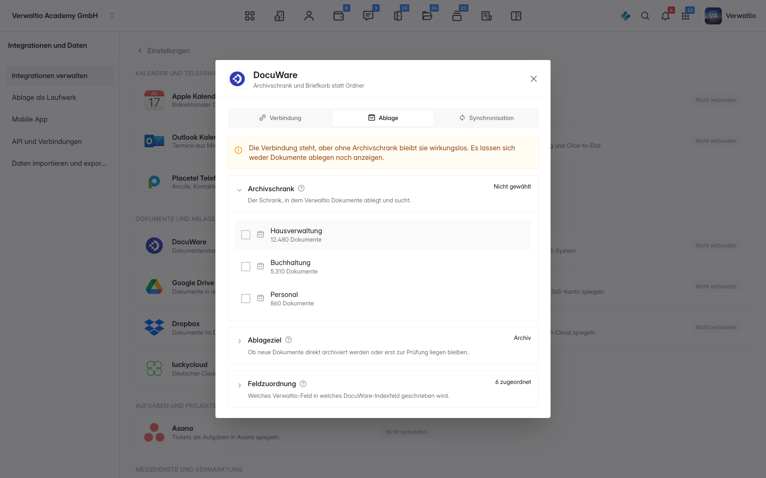
Task: Expand the Feldzuordnung section chevron
Action: (239, 385)
